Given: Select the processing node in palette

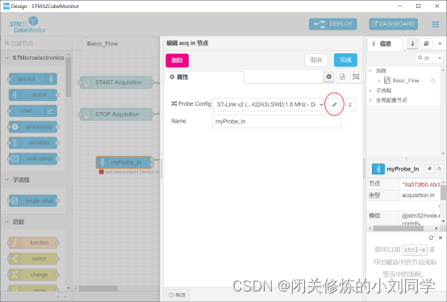Looking at the screenshot, I should pos(33,127).
